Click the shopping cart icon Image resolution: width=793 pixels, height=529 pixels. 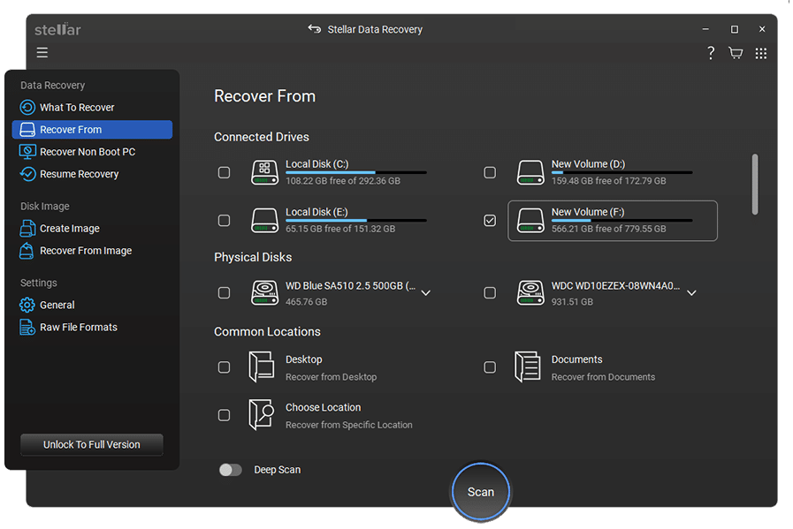point(736,53)
